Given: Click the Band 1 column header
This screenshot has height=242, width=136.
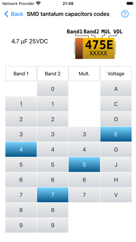Looking at the screenshot, I should point(21,74).
